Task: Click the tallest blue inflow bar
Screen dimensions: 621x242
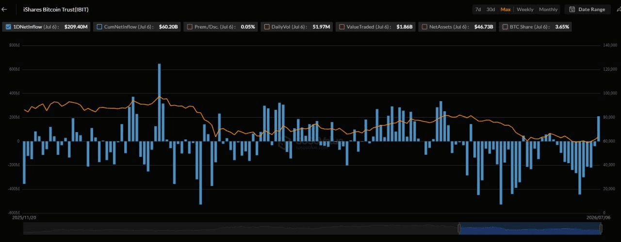Action: (159, 102)
